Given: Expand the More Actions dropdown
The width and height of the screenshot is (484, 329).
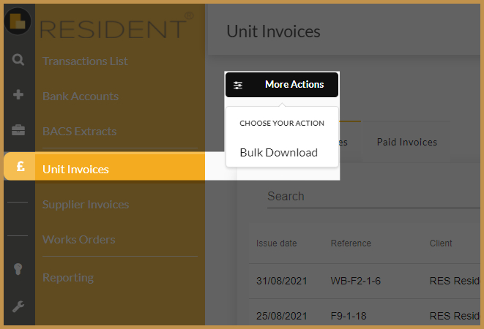Looking at the screenshot, I should [294, 85].
